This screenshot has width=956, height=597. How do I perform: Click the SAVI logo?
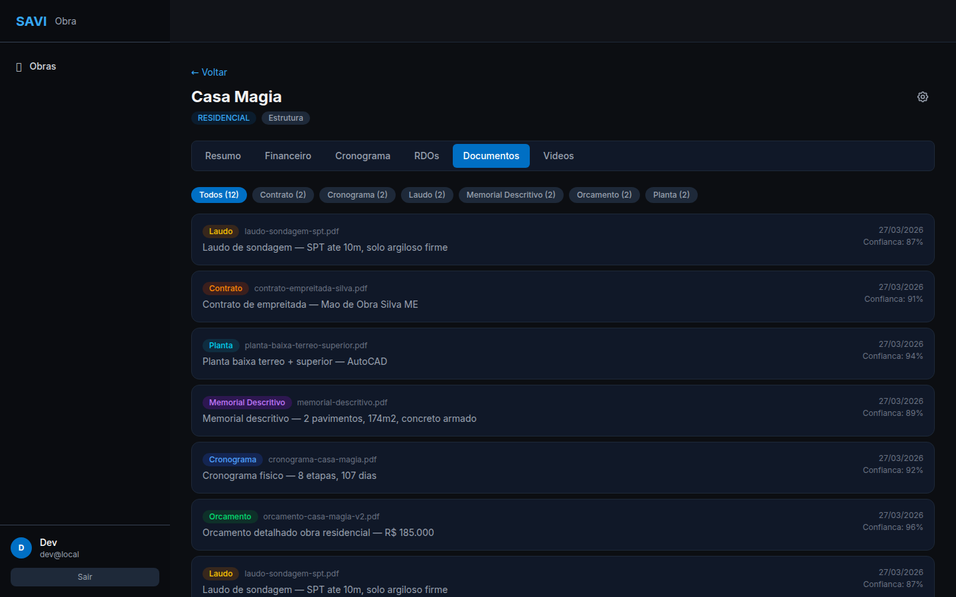coord(31,21)
